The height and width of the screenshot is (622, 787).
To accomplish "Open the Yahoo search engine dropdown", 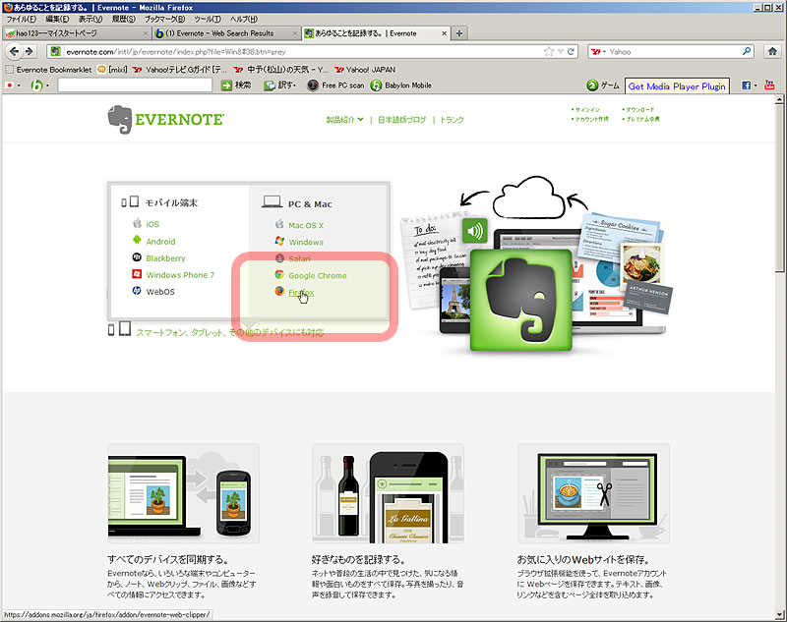I will click(598, 51).
